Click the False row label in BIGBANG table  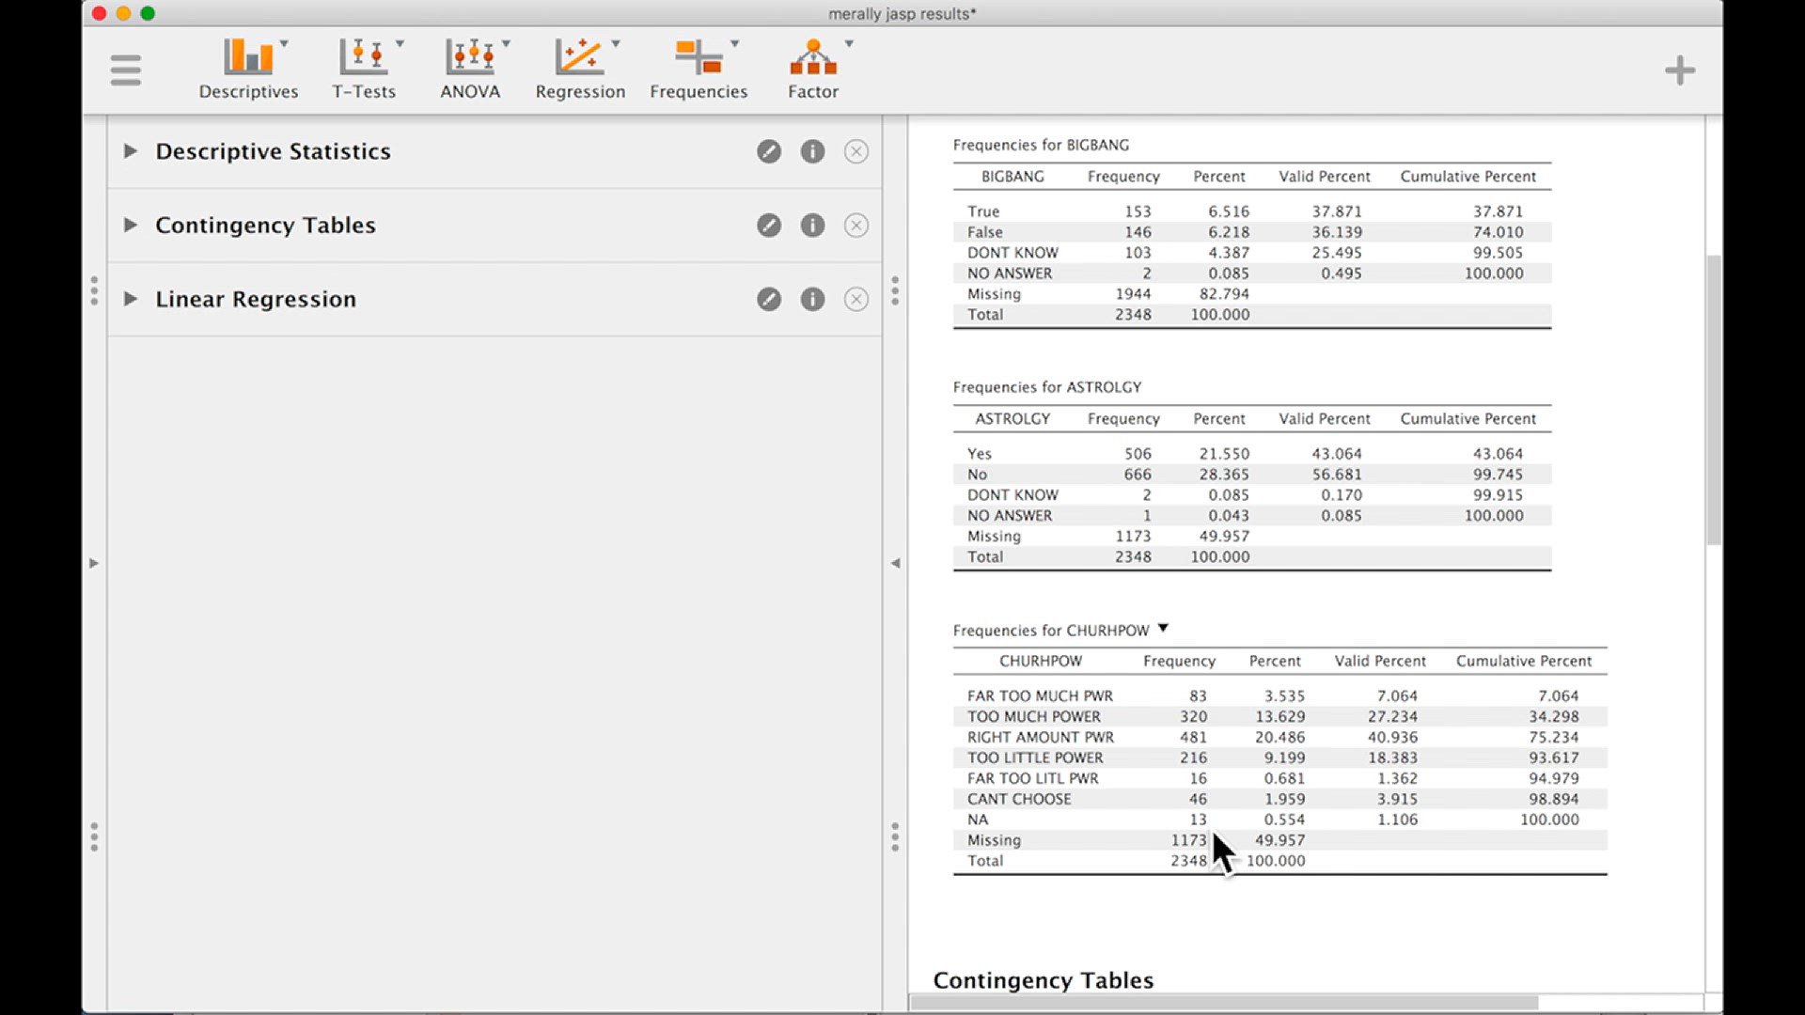coord(984,232)
